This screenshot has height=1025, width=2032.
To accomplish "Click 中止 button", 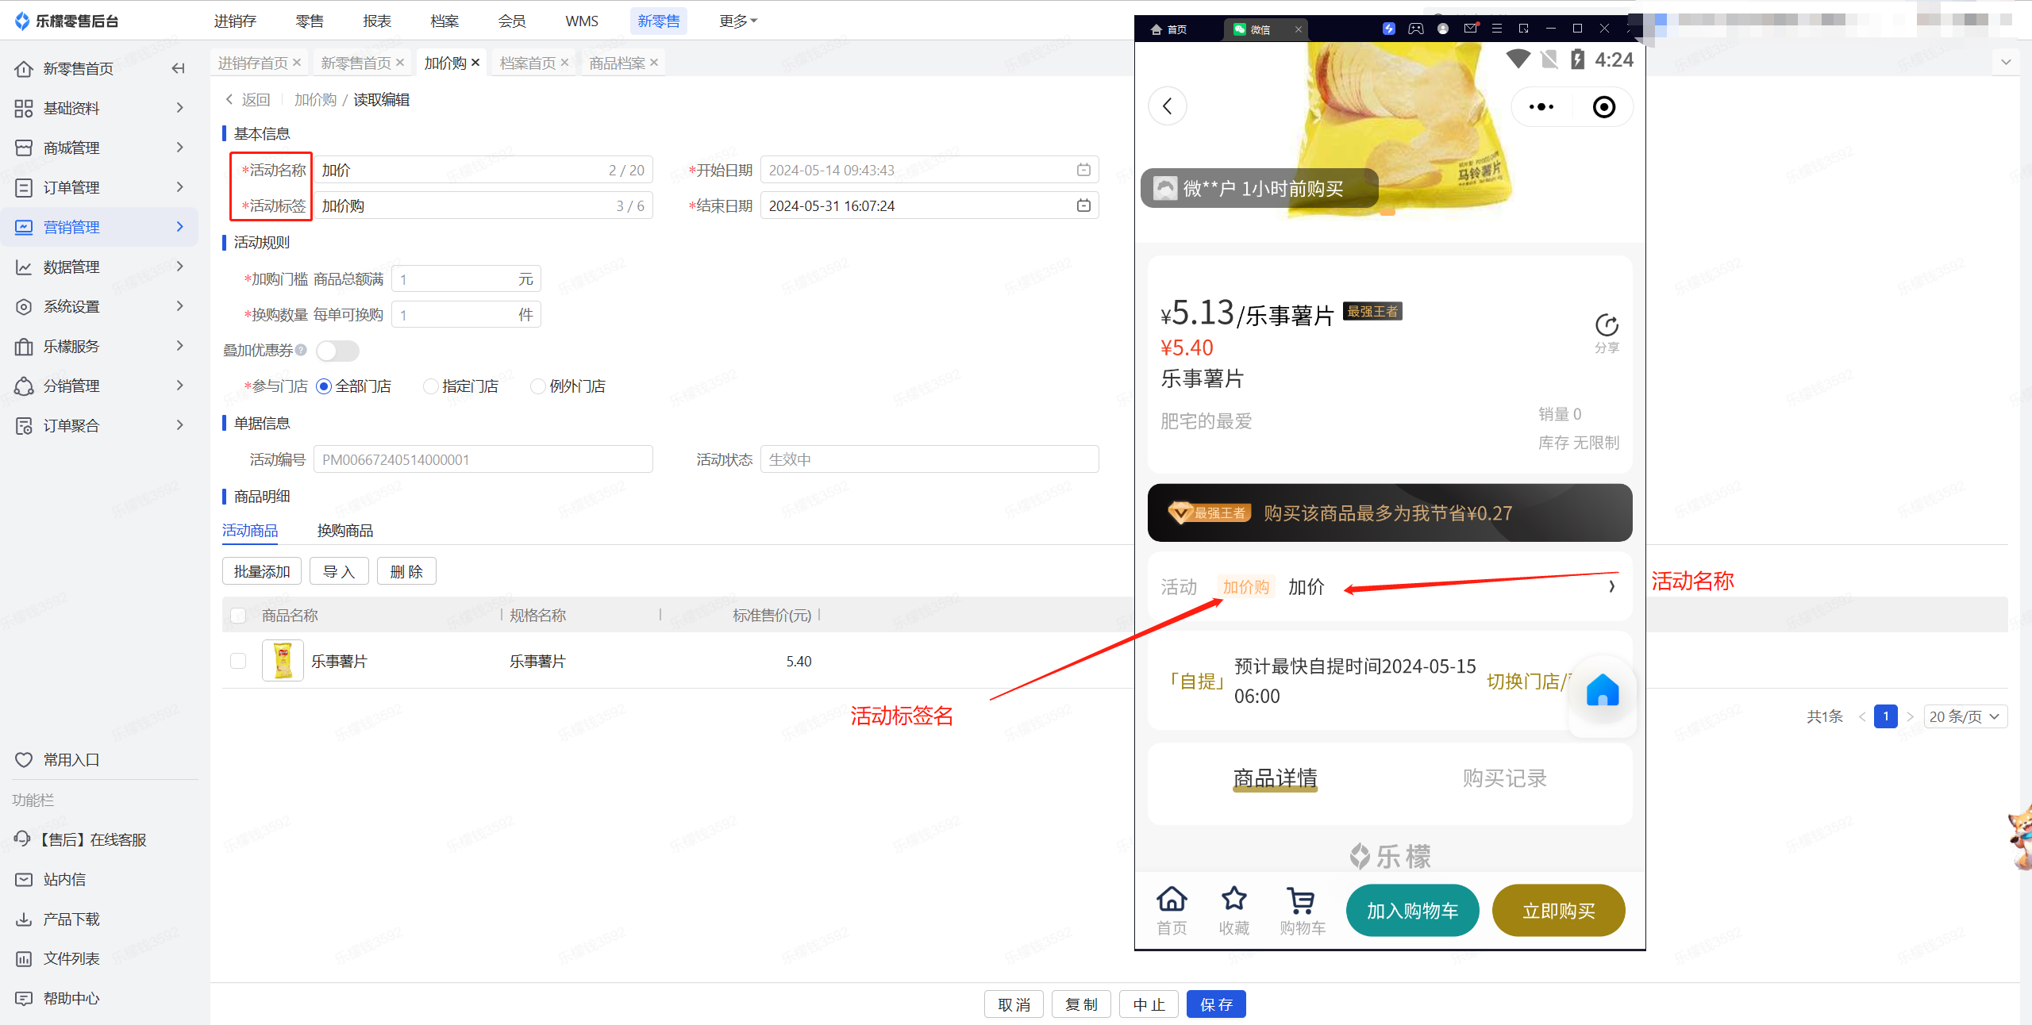I will (x=1149, y=1004).
